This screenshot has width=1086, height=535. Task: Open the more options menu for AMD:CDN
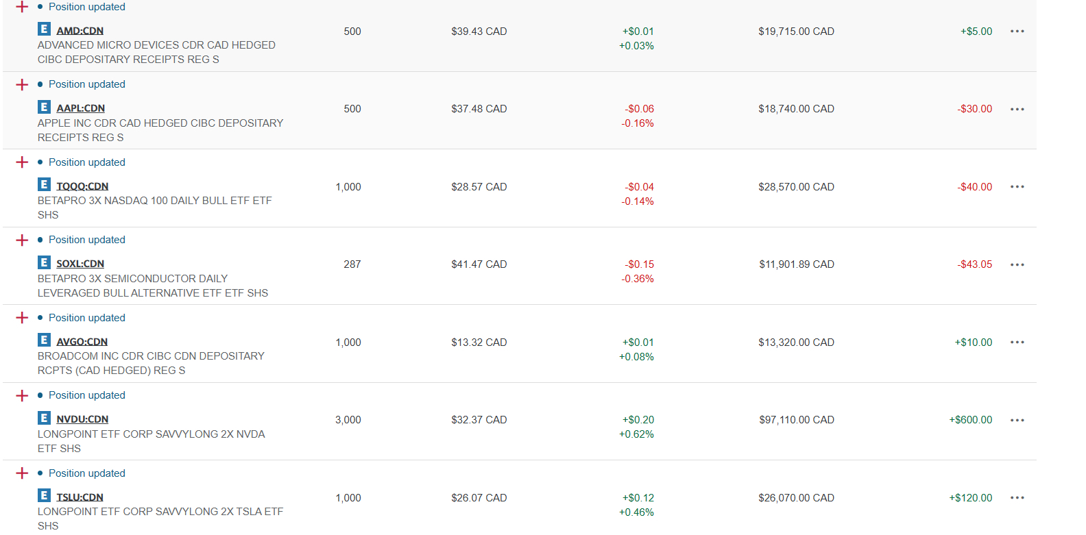pyautogui.click(x=1017, y=32)
